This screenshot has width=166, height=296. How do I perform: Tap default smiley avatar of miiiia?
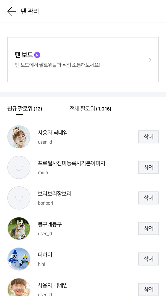click(19, 167)
